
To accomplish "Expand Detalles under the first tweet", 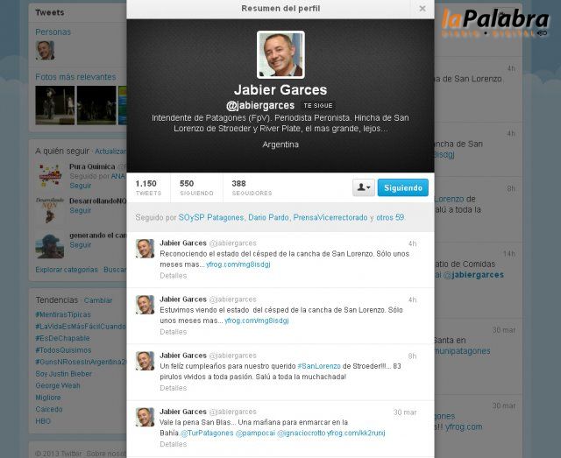I will 174,275.
